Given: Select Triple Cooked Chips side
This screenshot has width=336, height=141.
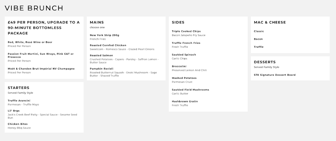Looking at the screenshot, I should click(x=186, y=31).
